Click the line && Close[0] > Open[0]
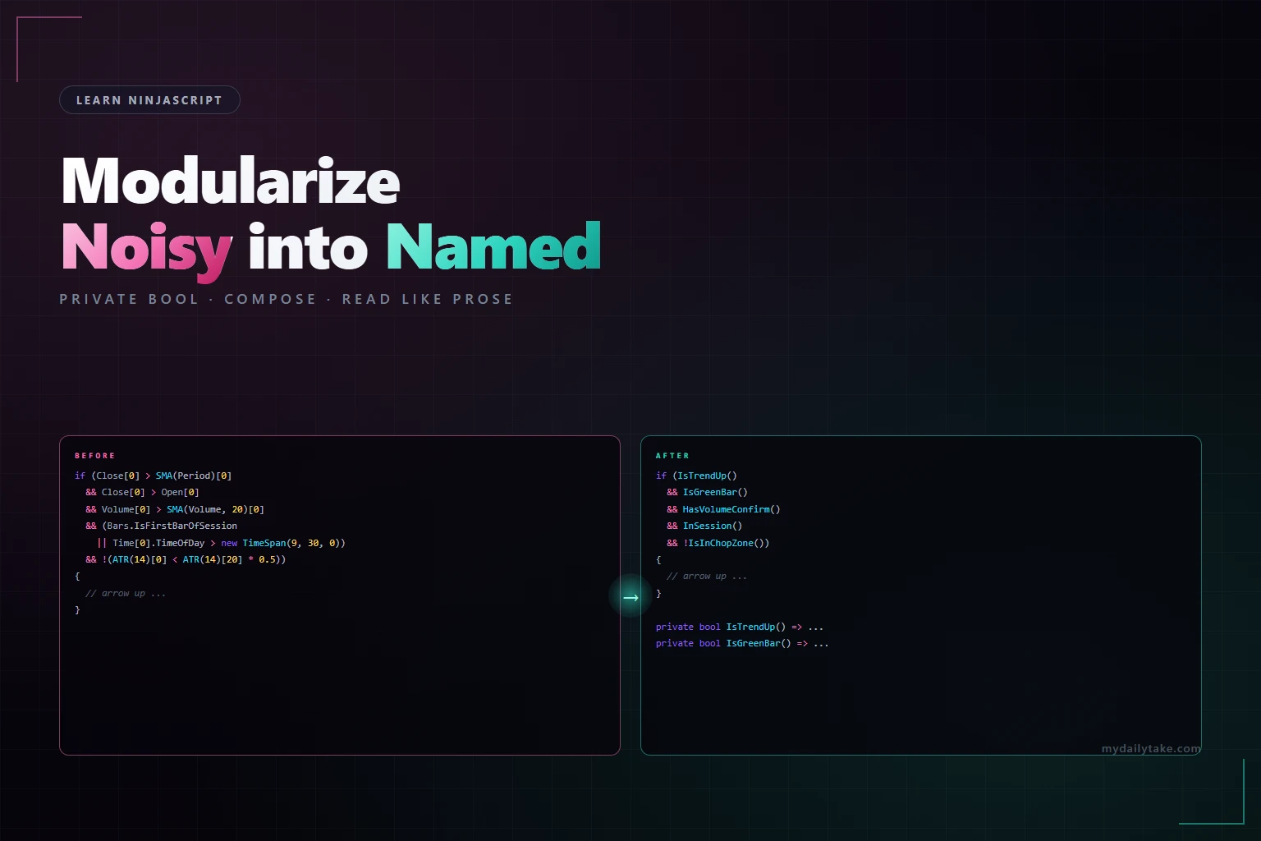Screen dimensions: 1261x841 pos(142,492)
